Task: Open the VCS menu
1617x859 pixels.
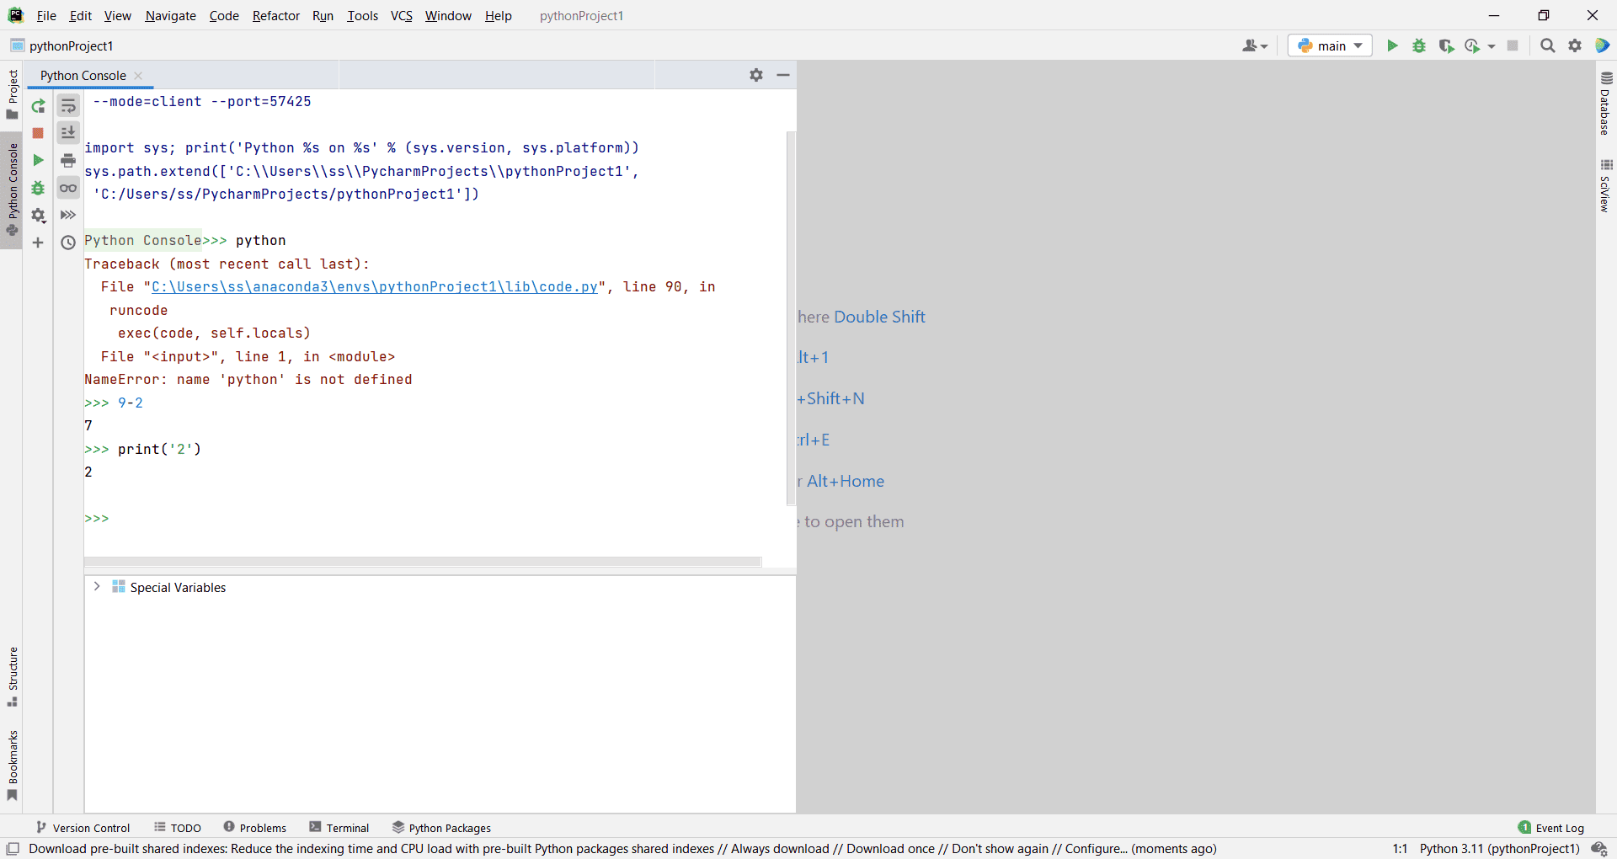Action: pos(402,16)
